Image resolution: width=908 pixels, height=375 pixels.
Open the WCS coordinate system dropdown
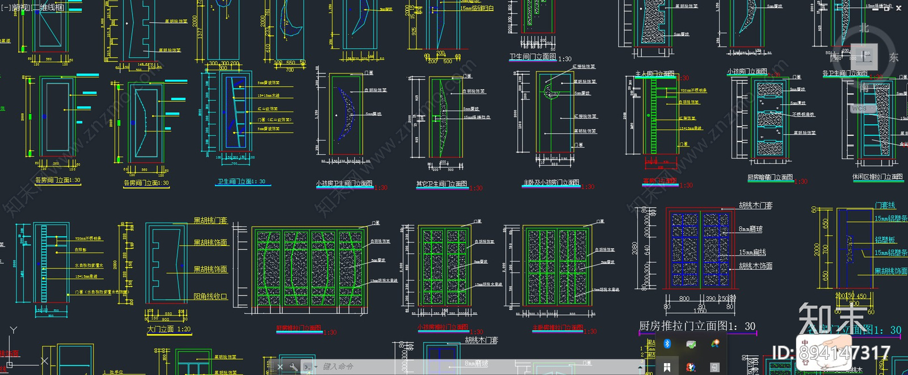tap(863, 108)
